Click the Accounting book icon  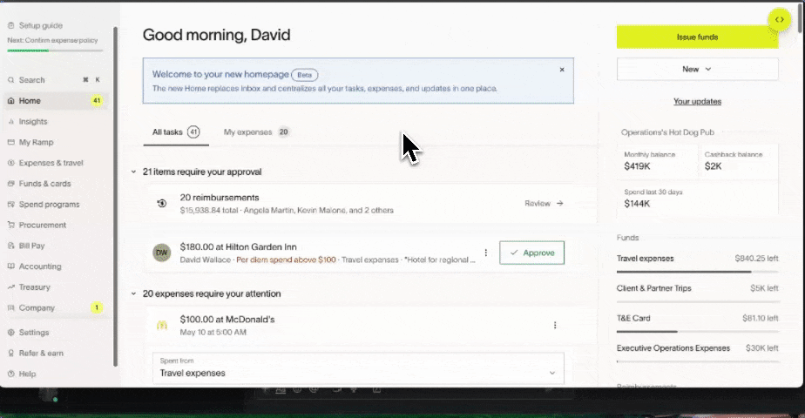tap(11, 266)
